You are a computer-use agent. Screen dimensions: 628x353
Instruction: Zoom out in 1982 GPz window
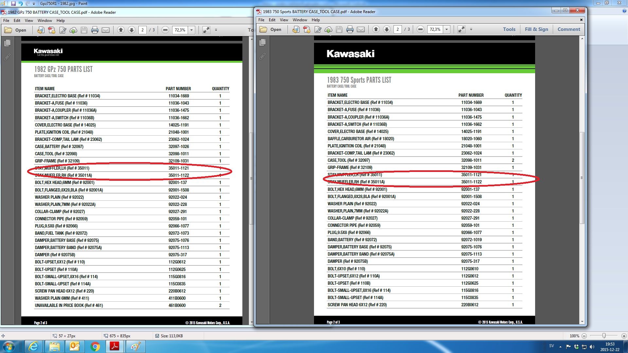click(x=165, y=30)
